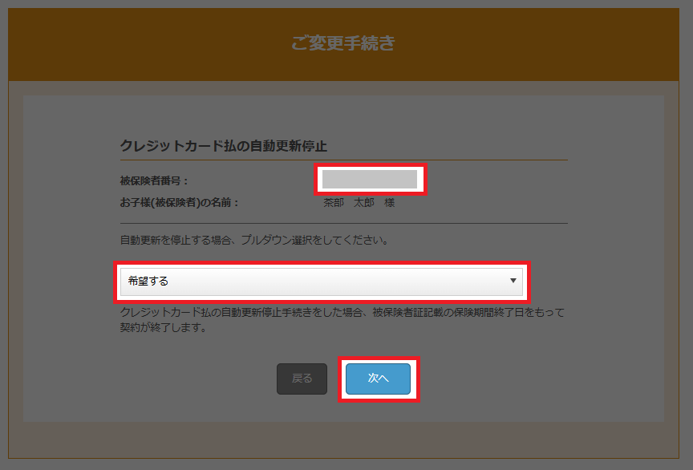Click the empty gray area right of 次へ
Image resolution: width=693 pixels, height=470 pixels.
[x=521, y=379]
